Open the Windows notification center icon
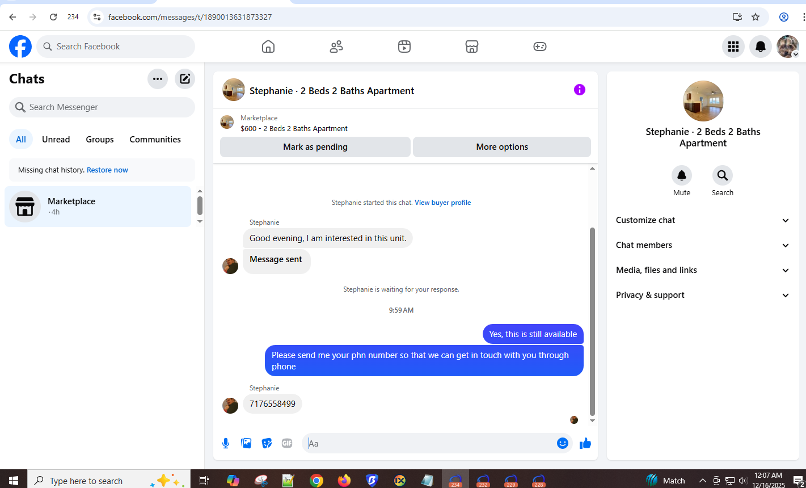This screenshot has width=806, height=488. [x=797, y=481]
